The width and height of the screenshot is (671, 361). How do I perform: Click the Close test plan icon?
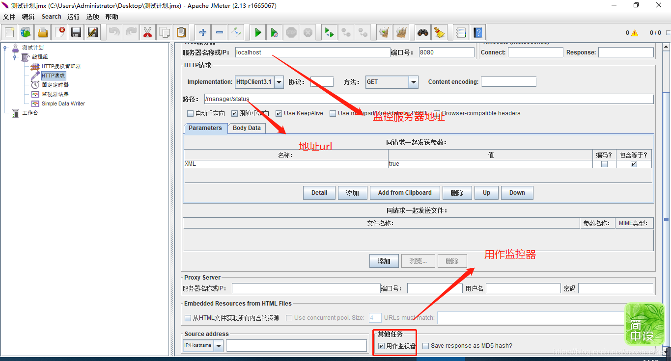(x=59, y=33)
